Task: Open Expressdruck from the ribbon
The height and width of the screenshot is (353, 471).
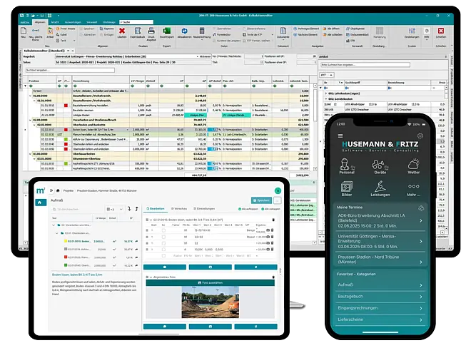Action: point(138,31)
